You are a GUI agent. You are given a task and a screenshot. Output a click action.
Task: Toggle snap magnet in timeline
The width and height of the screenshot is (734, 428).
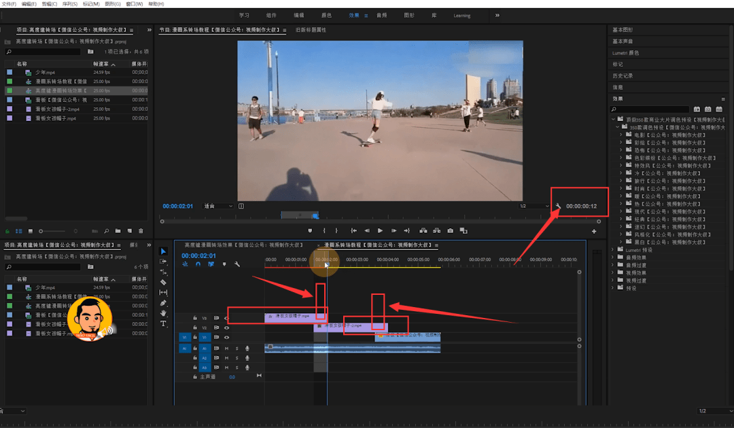pos(198,264)
